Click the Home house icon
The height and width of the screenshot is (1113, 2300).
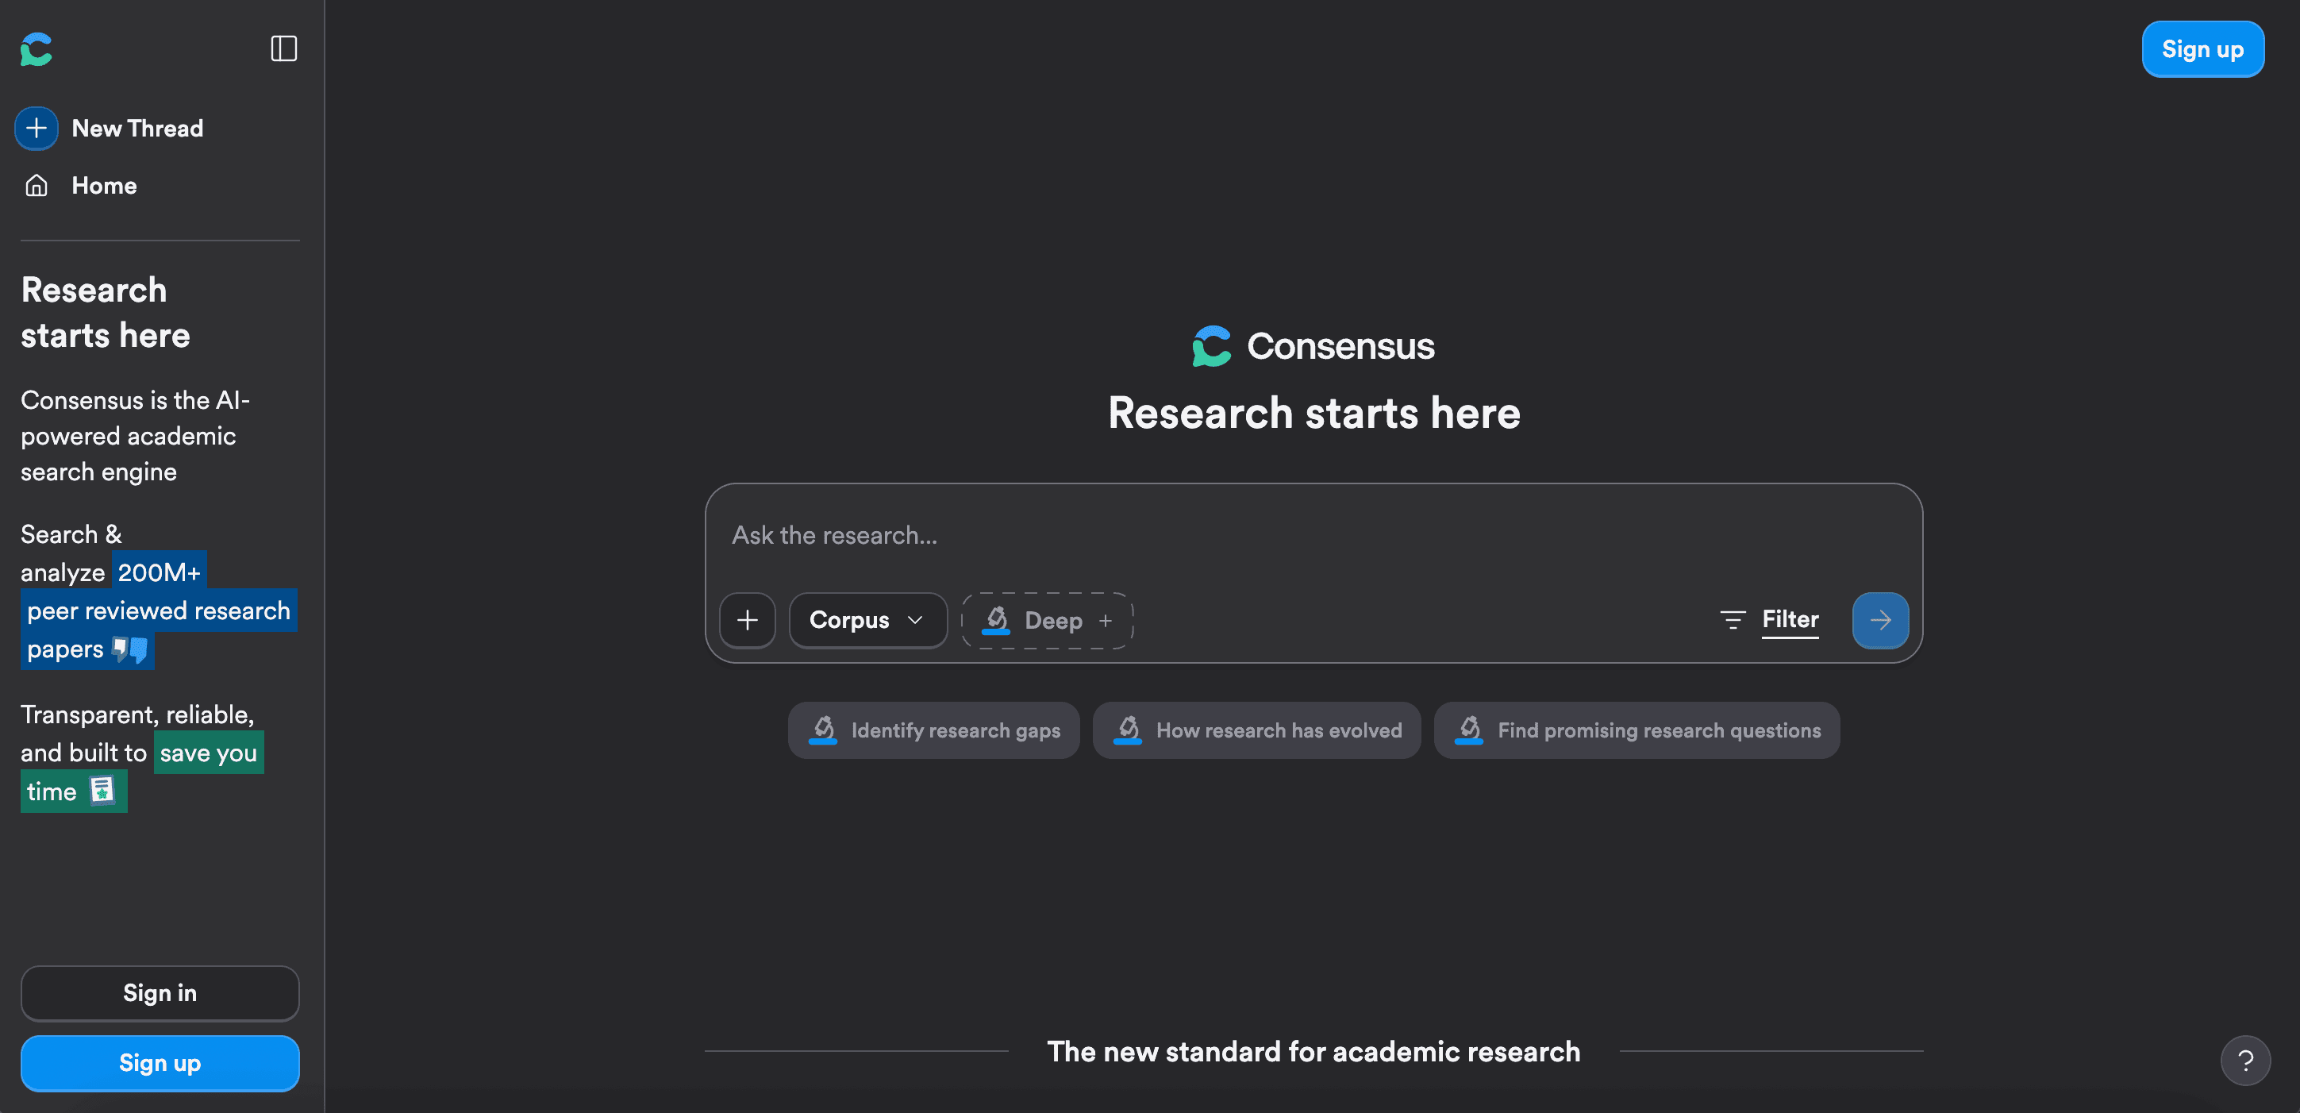[x=37, y=186]
